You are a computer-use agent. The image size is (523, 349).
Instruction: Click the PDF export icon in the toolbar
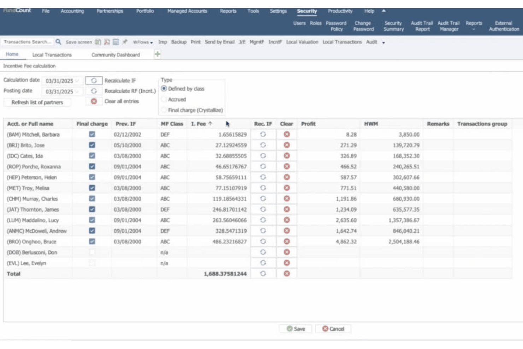click(107, 42)
